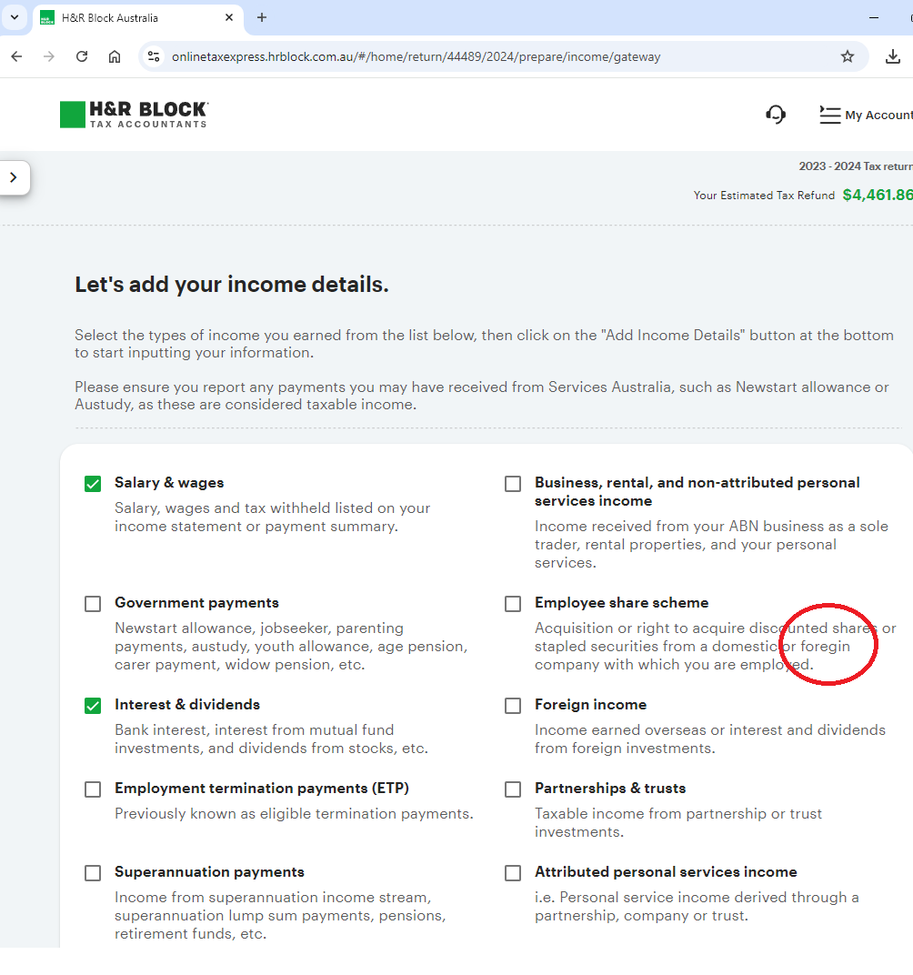Tick Attributed personal services income checkbox

pyautogui.click(x=513, y=873)
